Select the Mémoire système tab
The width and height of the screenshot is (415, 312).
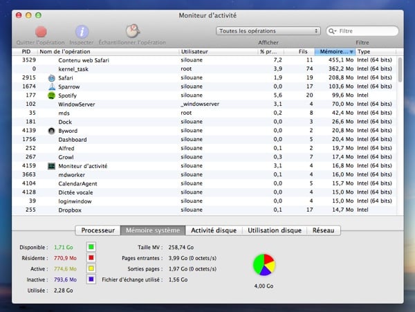click(x=153, y=230)
